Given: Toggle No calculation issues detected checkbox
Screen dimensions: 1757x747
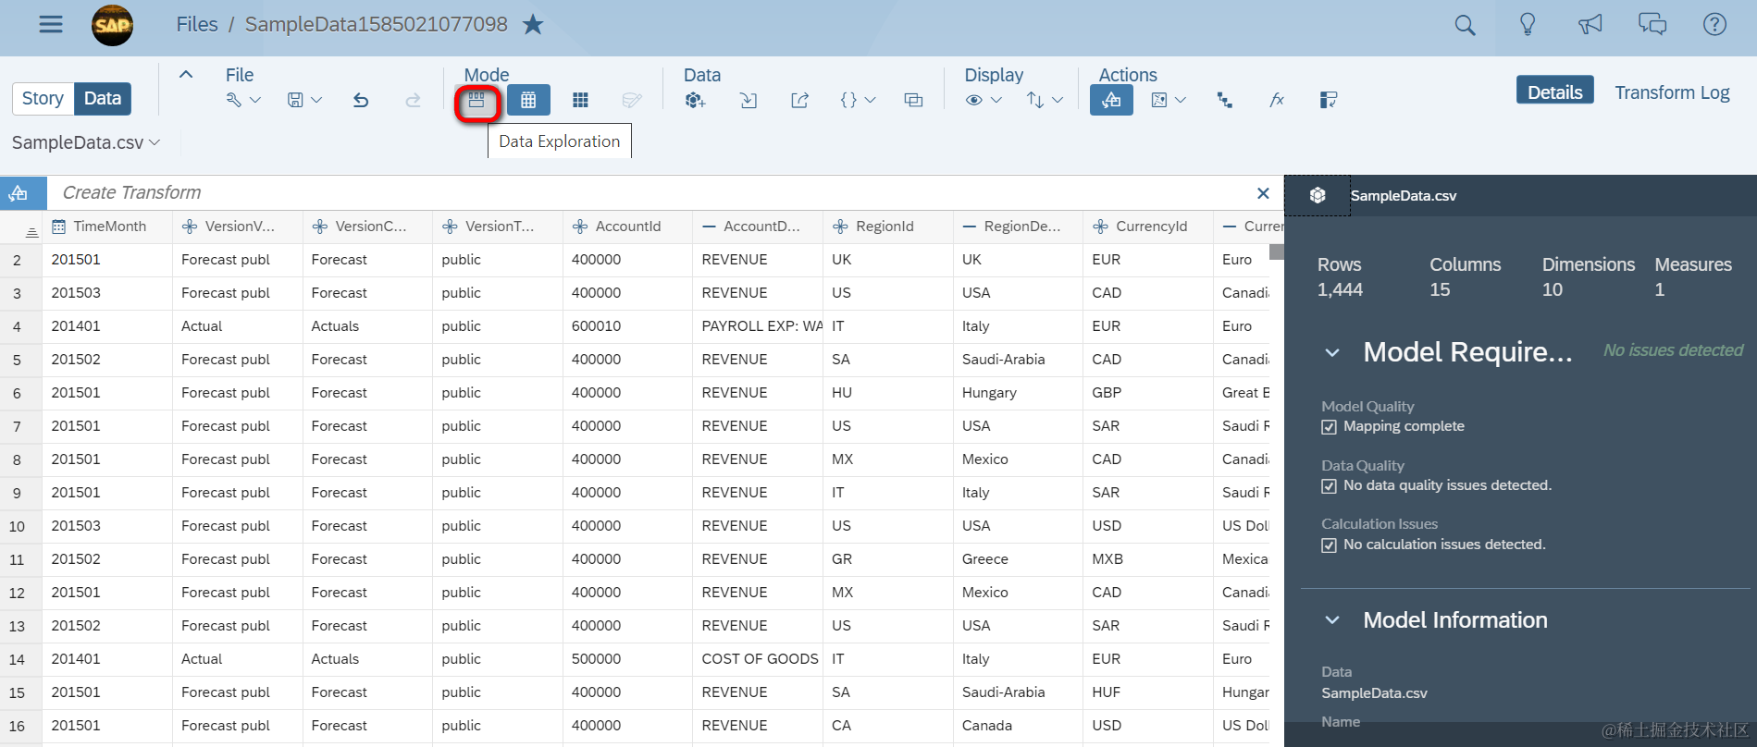Looking at the screenshot, I should (x=1329, y=545).
